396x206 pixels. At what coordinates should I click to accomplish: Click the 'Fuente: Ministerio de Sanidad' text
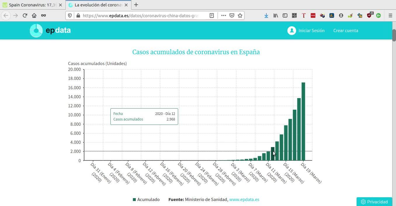[x=198, y=200]
